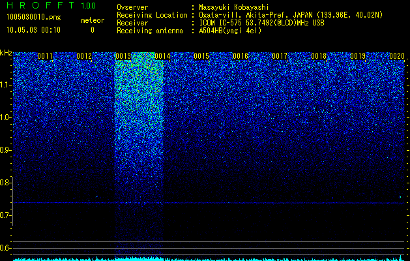This screenshot has height=261, width=410.
Task: Click the Ovserver field label
Action: click(132, 7)
